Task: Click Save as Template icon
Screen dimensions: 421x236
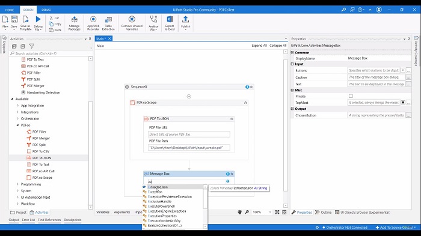Action: [25, 19]
